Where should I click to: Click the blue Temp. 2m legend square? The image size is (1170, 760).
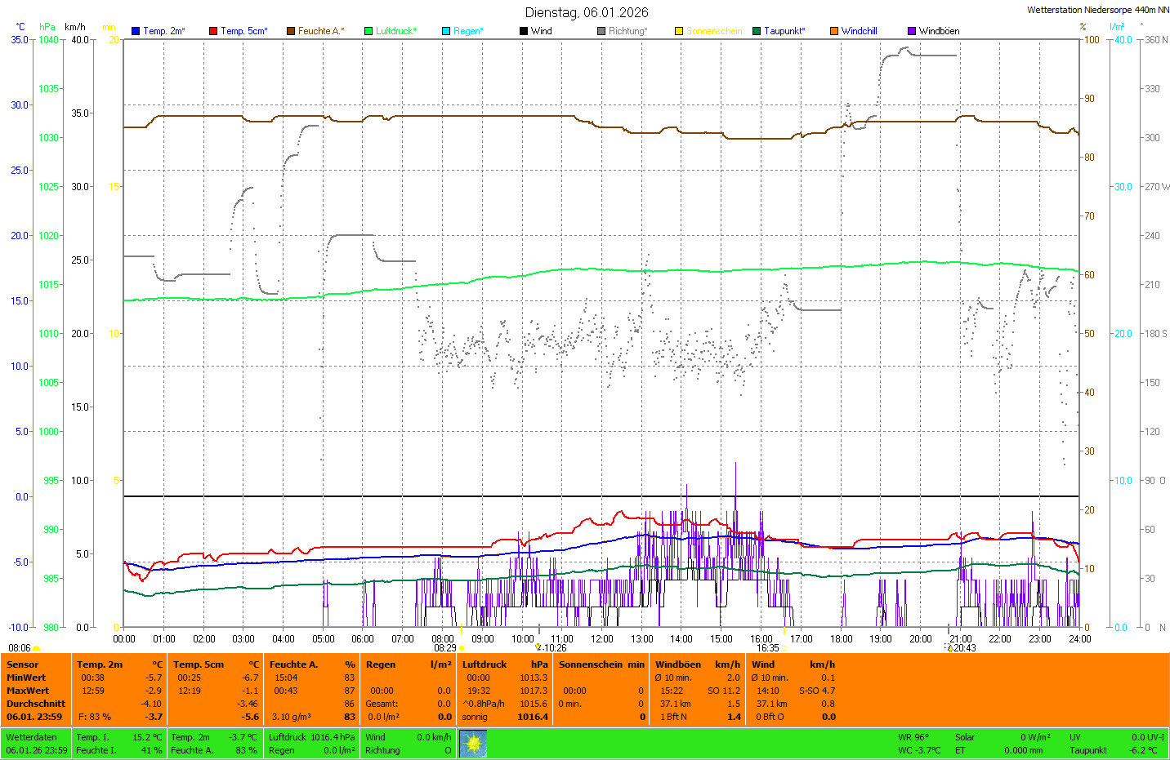136,31
